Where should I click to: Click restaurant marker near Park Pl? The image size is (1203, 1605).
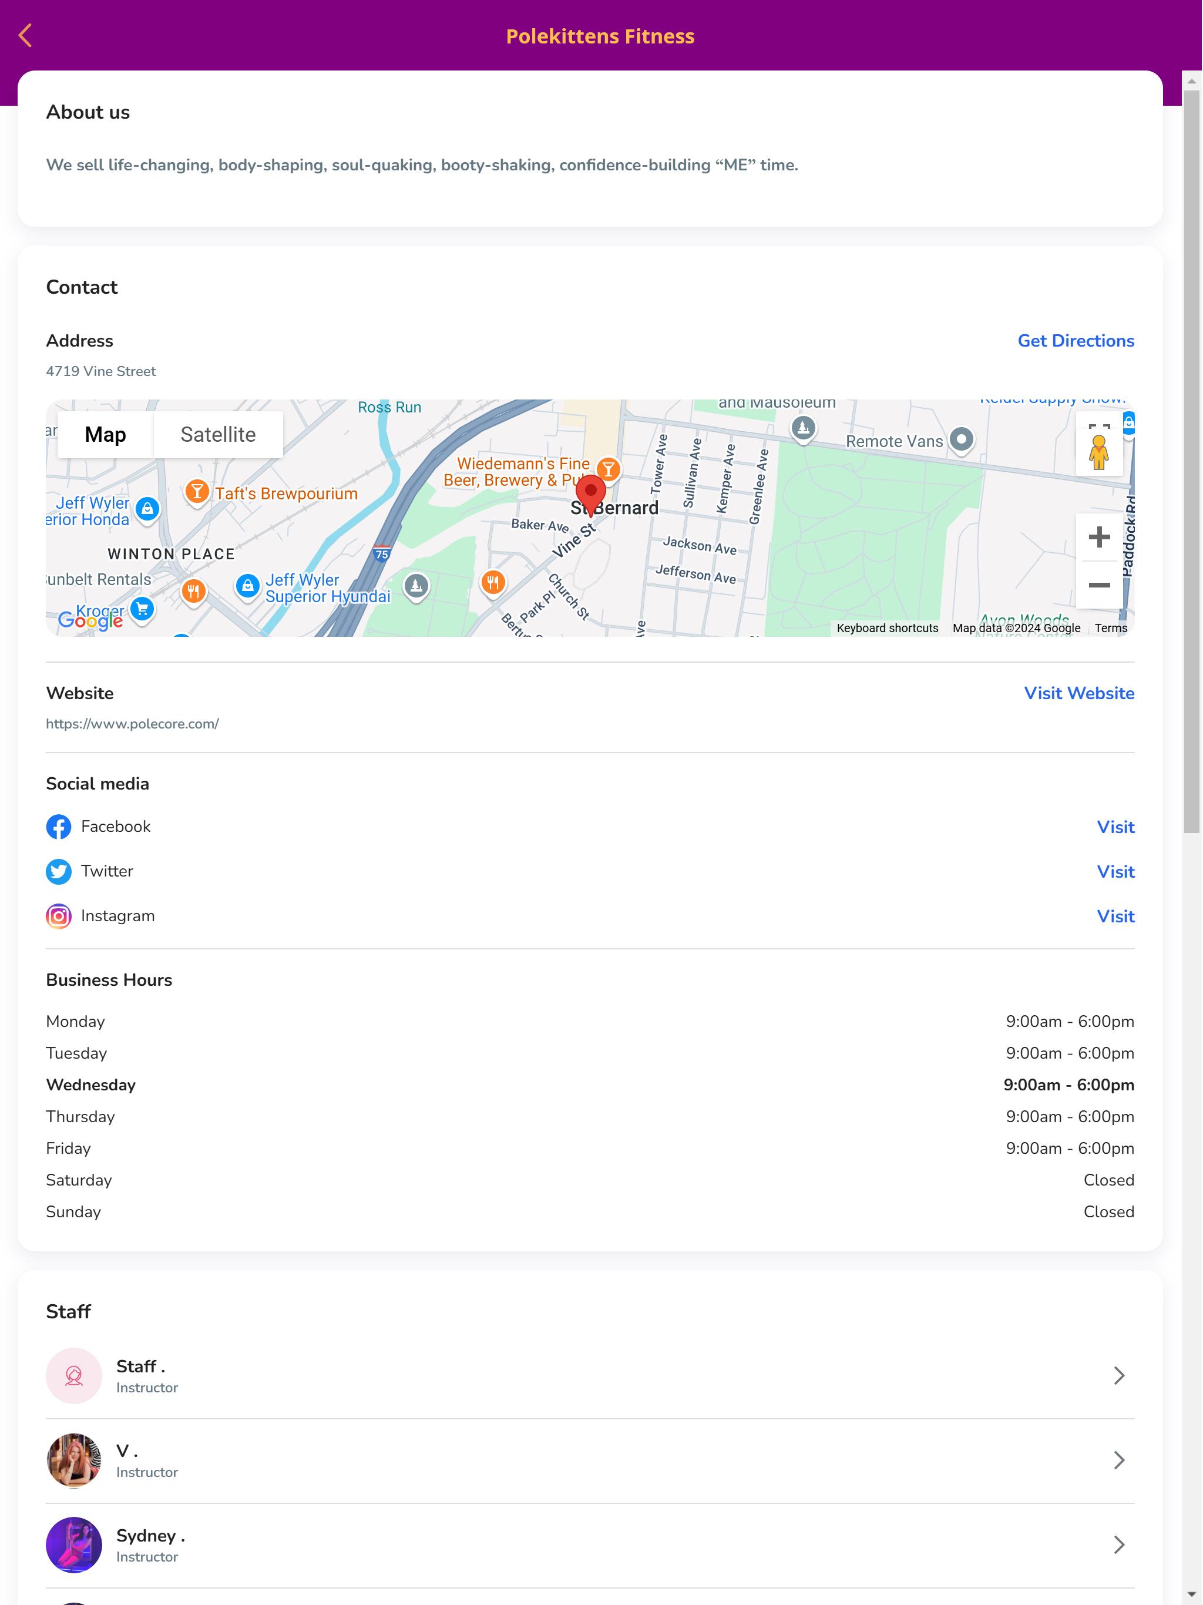493,583
